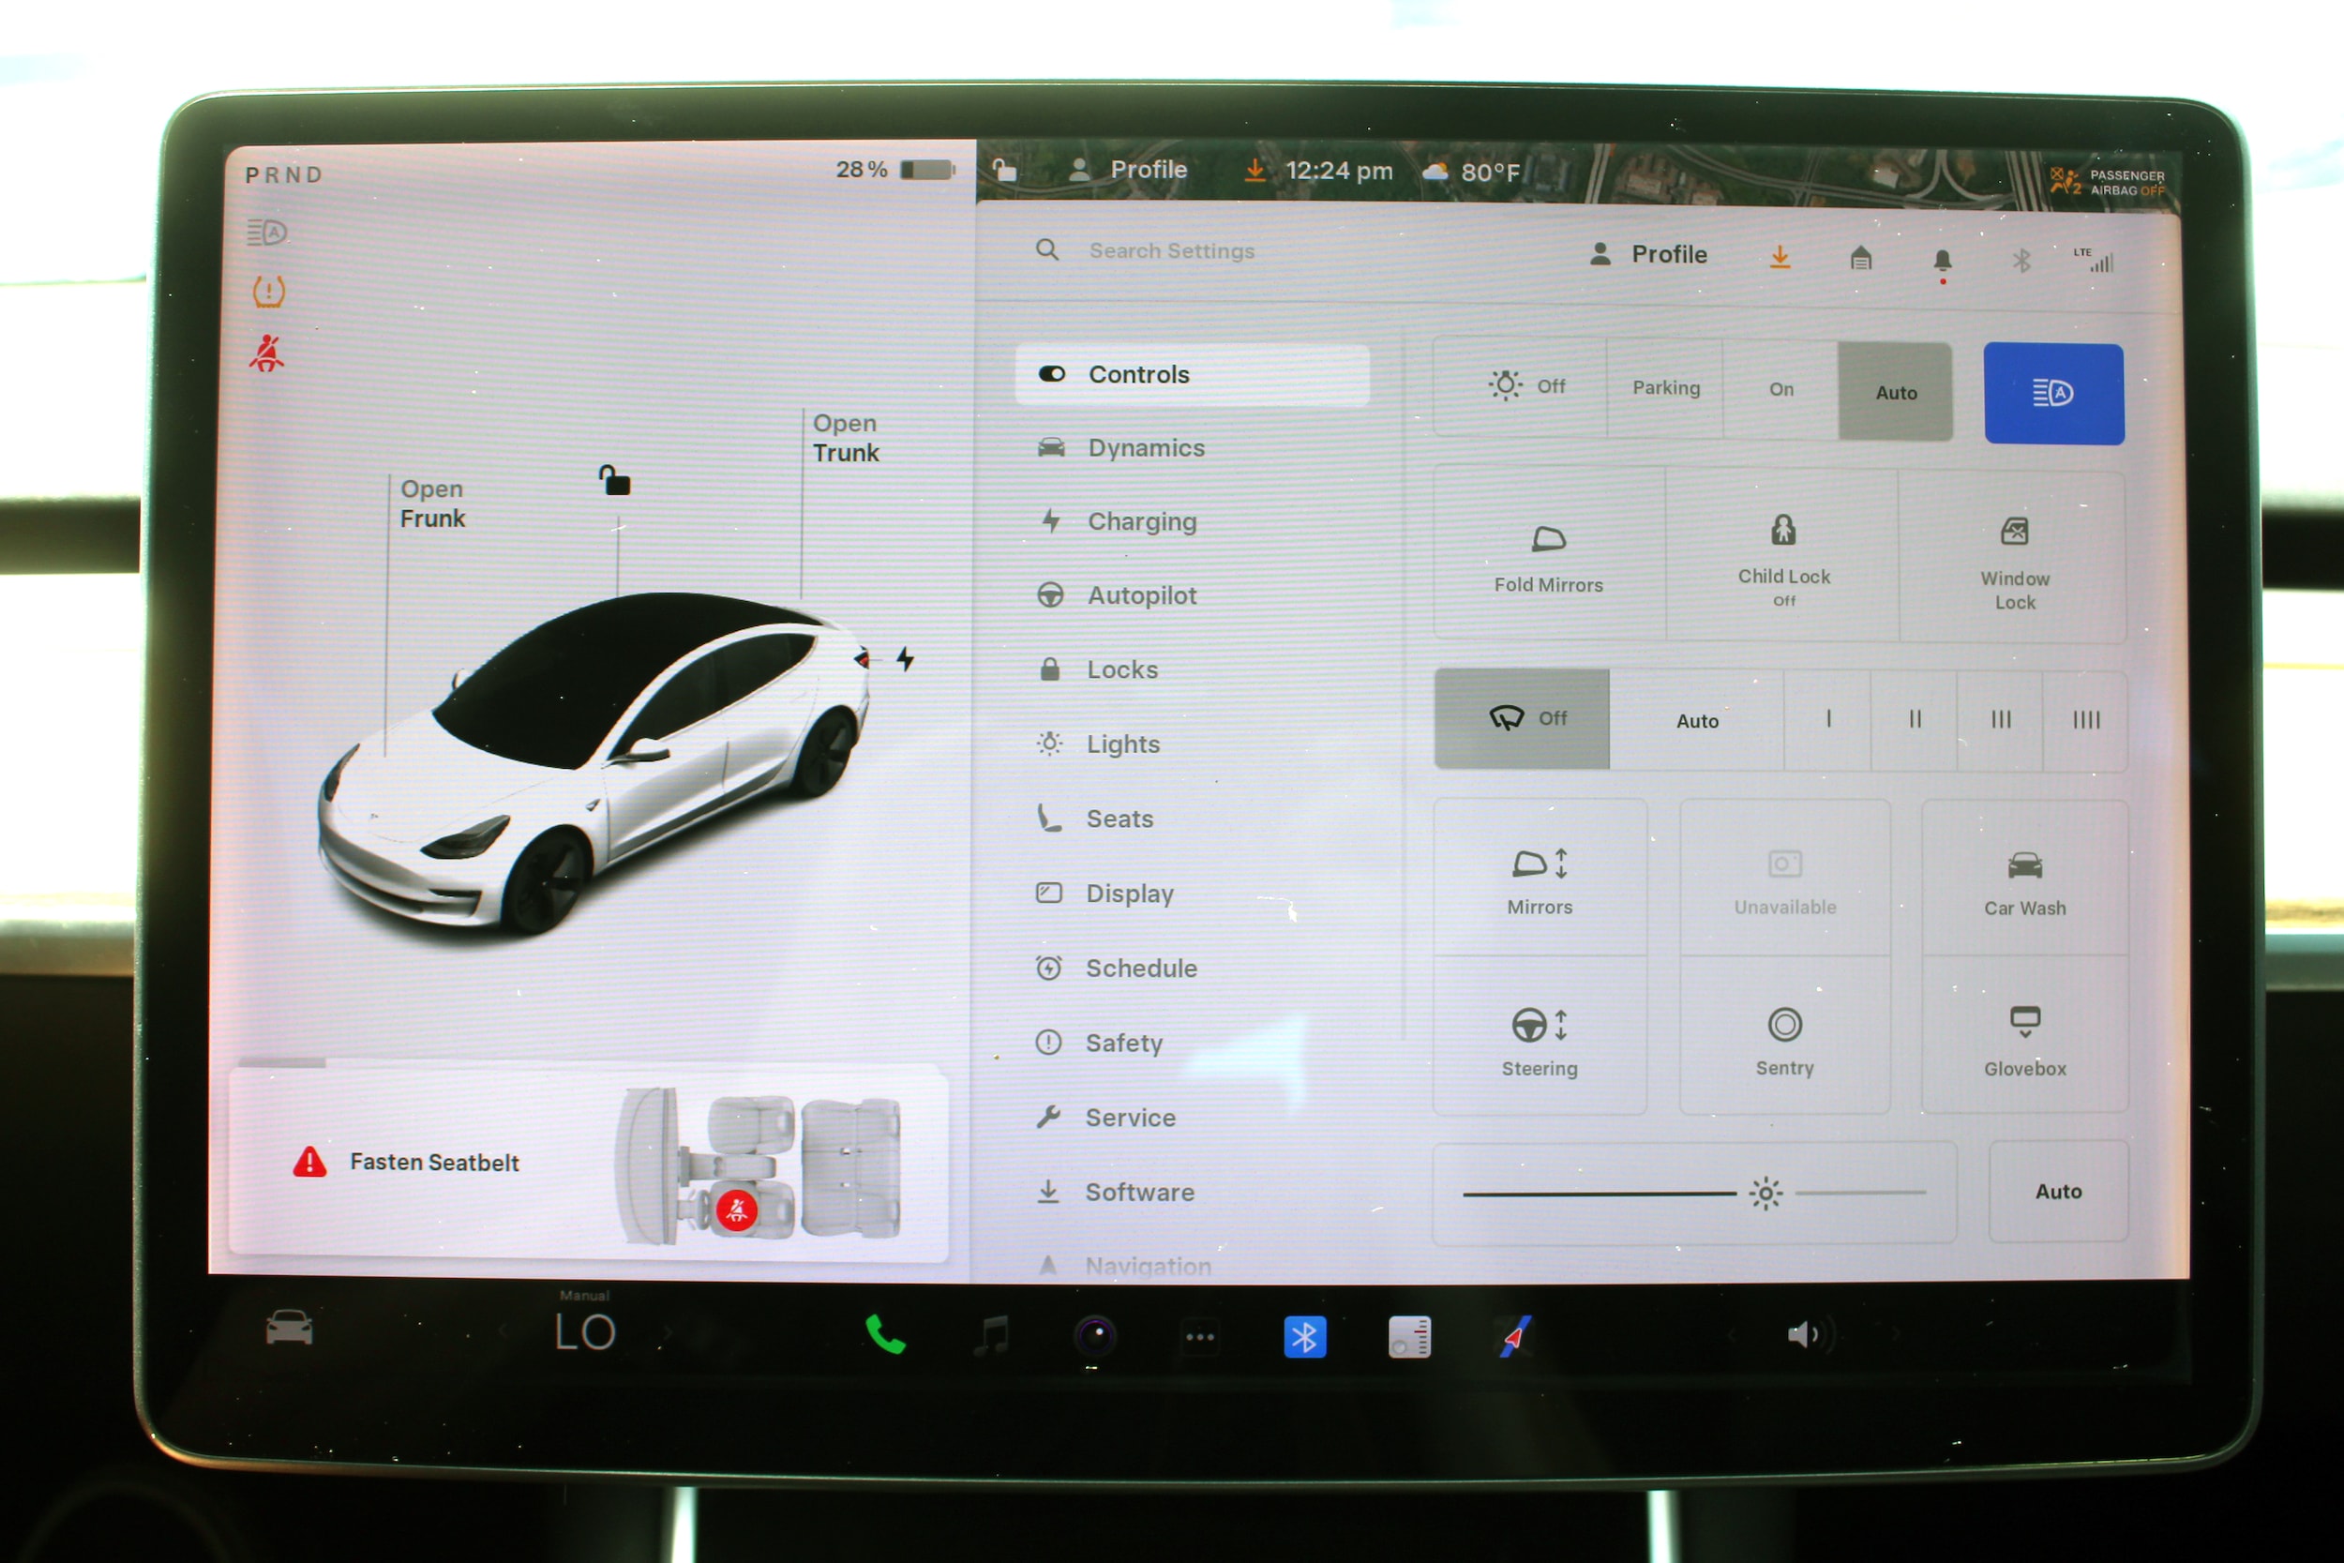Start Car Wash mode
2344x1563 pixels.
point(2024,879)
